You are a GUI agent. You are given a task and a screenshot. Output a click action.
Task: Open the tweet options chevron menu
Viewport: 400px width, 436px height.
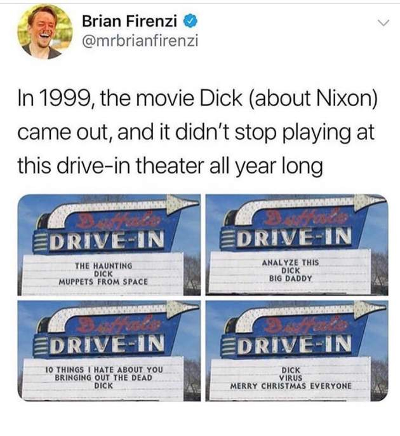tap(383, 24)
